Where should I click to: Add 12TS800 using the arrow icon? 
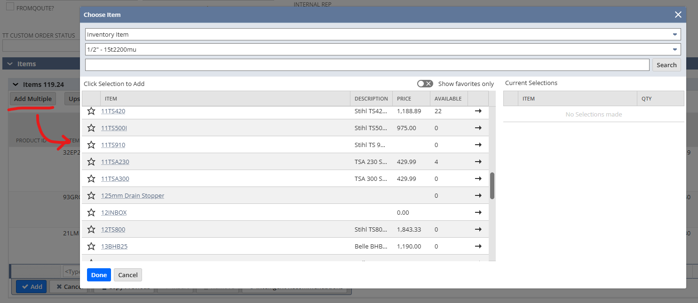pos(478,229)
